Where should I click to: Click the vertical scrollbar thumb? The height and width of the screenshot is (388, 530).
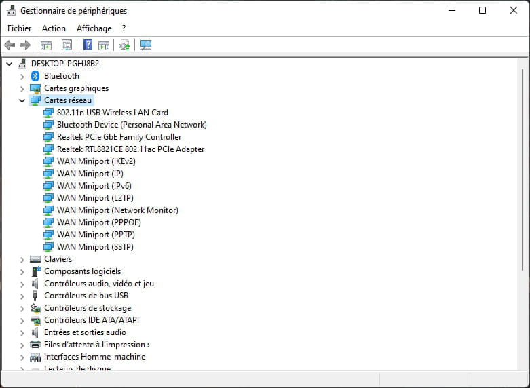coord(523,169)
